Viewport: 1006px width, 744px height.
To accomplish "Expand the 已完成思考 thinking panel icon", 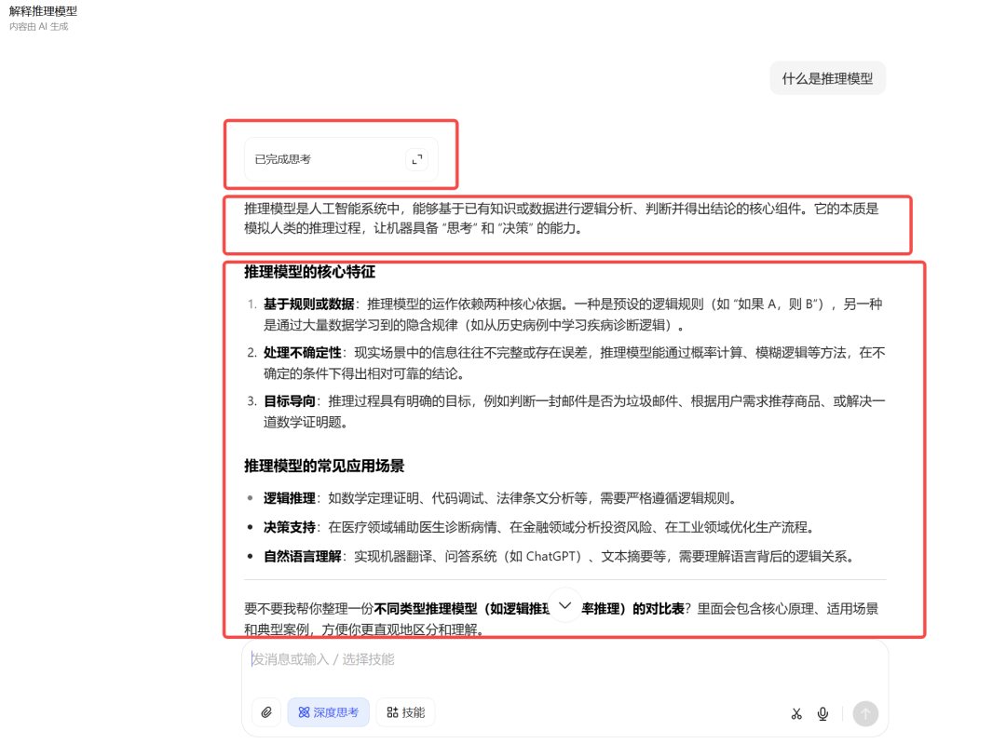I will 417,159.
